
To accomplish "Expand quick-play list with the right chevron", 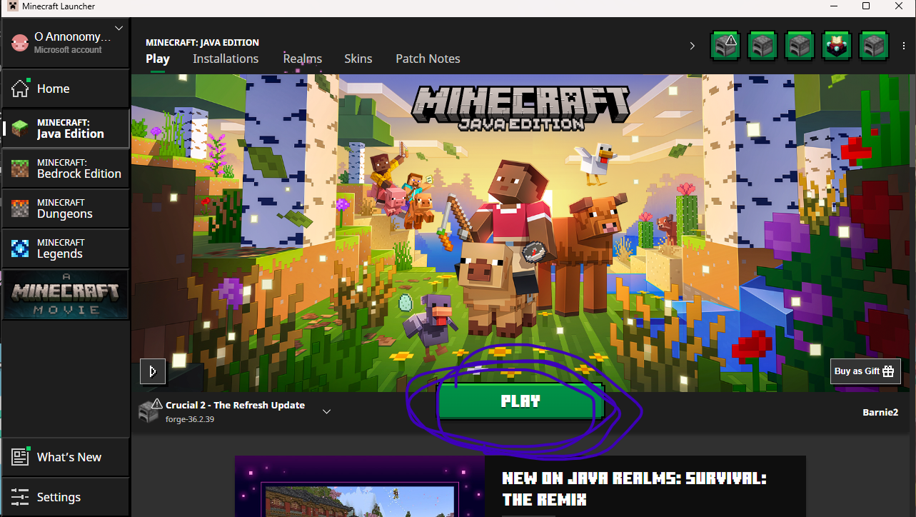I will [692, 46].
